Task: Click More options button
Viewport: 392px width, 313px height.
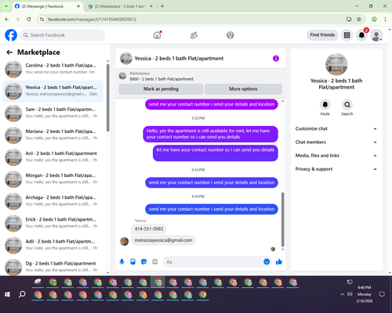Action: pyautogui.click(x=243, y=89)
